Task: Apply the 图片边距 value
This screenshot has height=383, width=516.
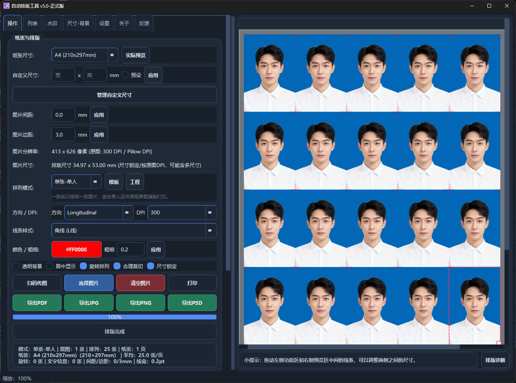Action: 99,135
